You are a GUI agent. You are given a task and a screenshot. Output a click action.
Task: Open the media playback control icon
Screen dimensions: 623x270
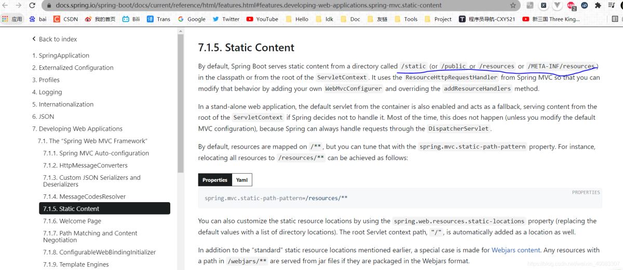pos(612,5)
